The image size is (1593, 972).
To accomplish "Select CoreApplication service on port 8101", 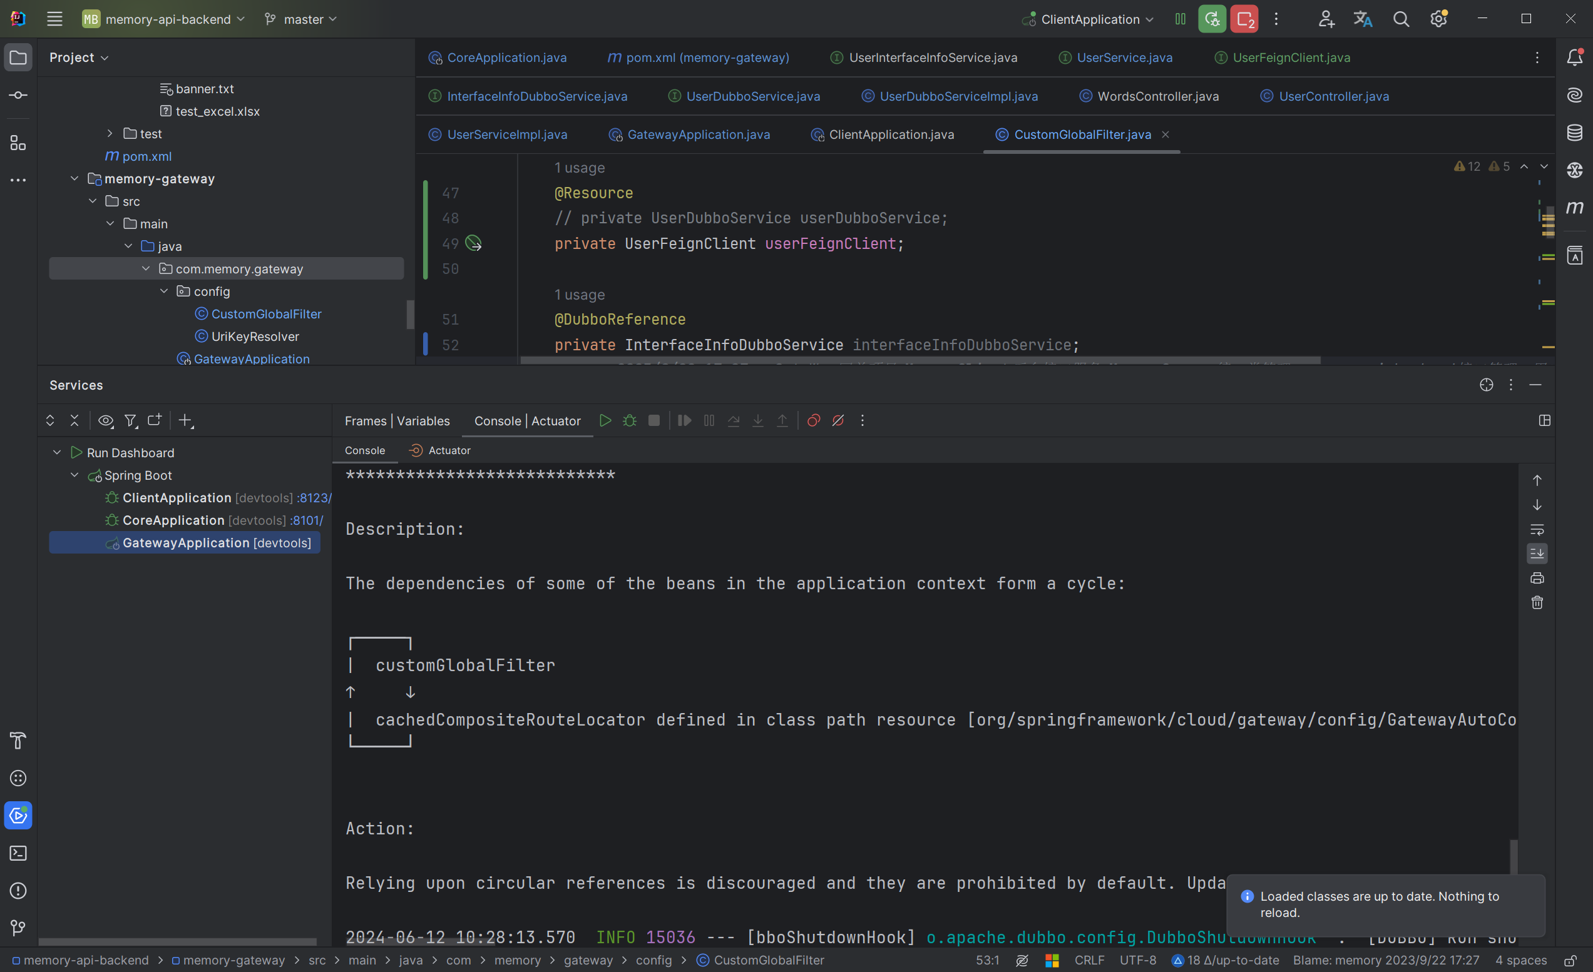I will (213, 520).
